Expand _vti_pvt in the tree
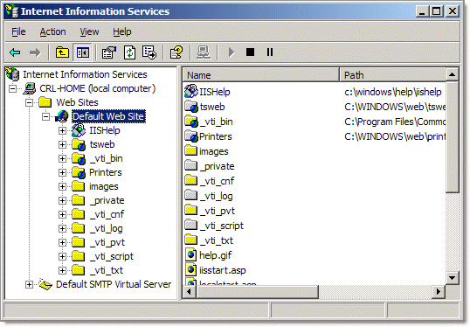 62,243
